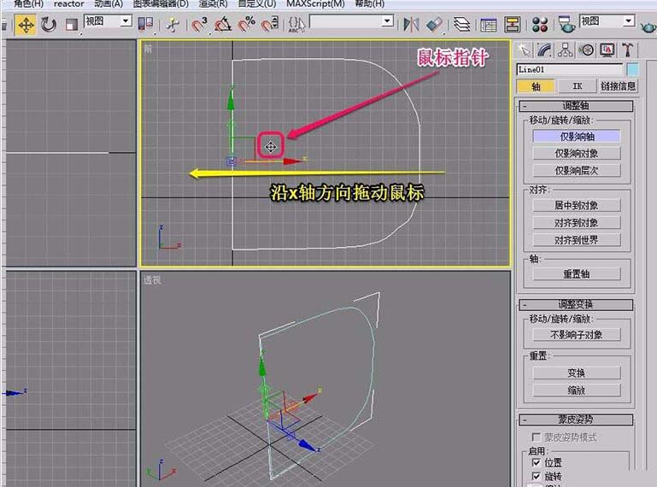Click the 对齐到世界 button

point(577,240)
